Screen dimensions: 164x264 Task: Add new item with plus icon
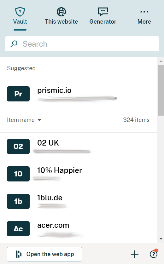point(135,254)
